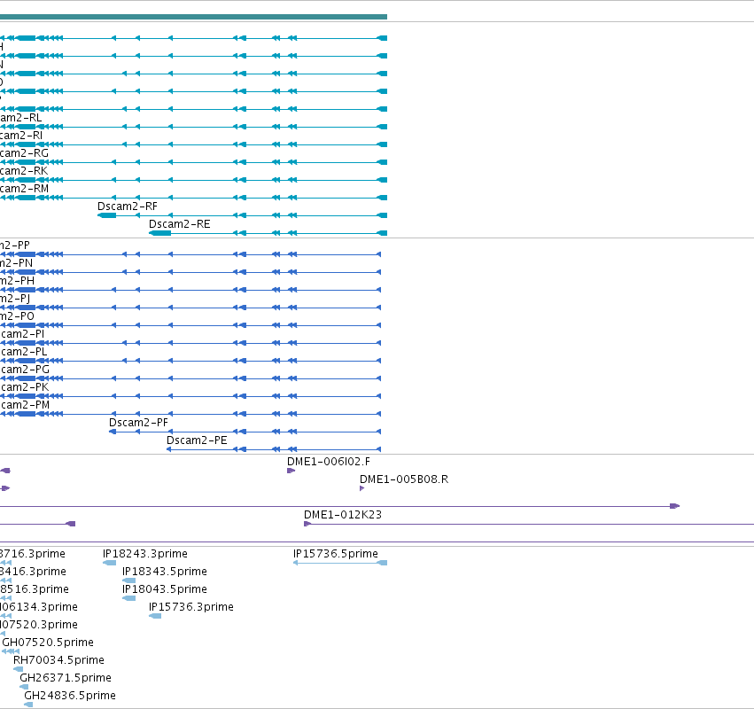Select the Dscam2-RF transcript label
Viewport: 754px width, 709px height.
pos(128,206)
